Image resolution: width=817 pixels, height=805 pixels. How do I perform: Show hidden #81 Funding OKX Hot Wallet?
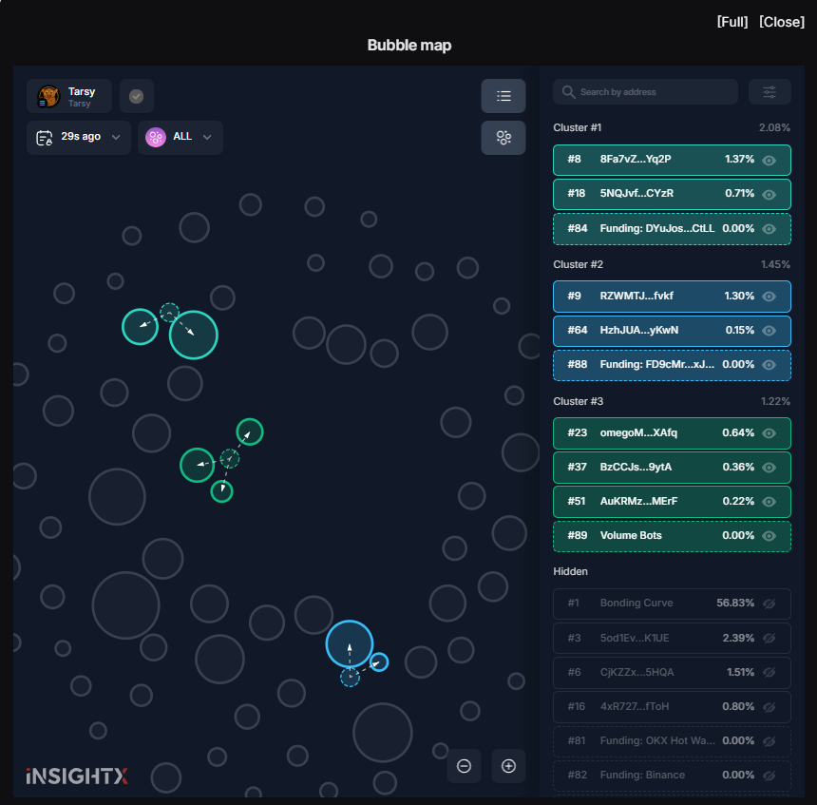pyautogui.click(x=769, y=741)
